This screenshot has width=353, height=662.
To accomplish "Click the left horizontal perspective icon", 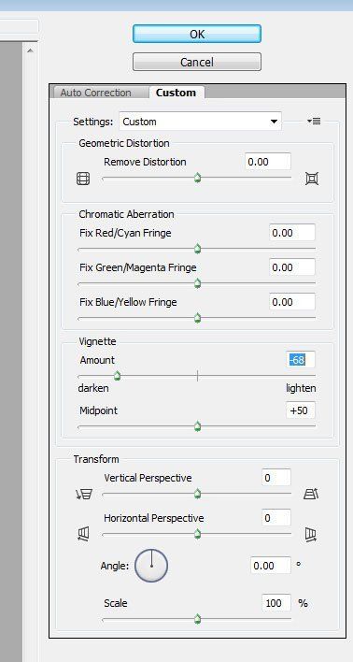I will click(x=83, y=535).
